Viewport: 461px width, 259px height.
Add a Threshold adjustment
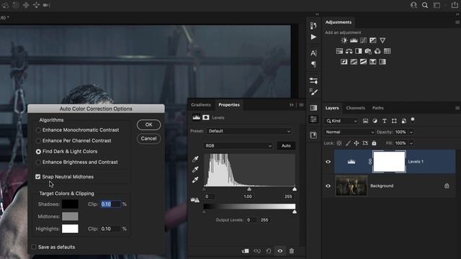(x=363, y=62)
